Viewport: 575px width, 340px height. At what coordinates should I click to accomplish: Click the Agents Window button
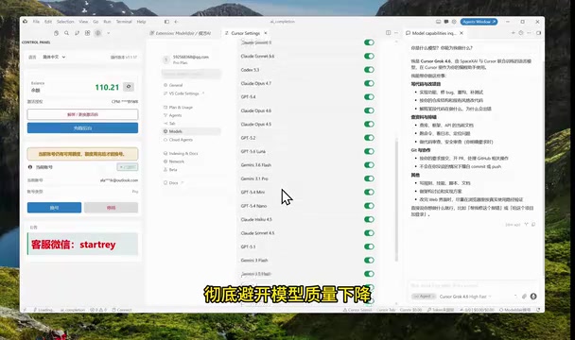479,22
